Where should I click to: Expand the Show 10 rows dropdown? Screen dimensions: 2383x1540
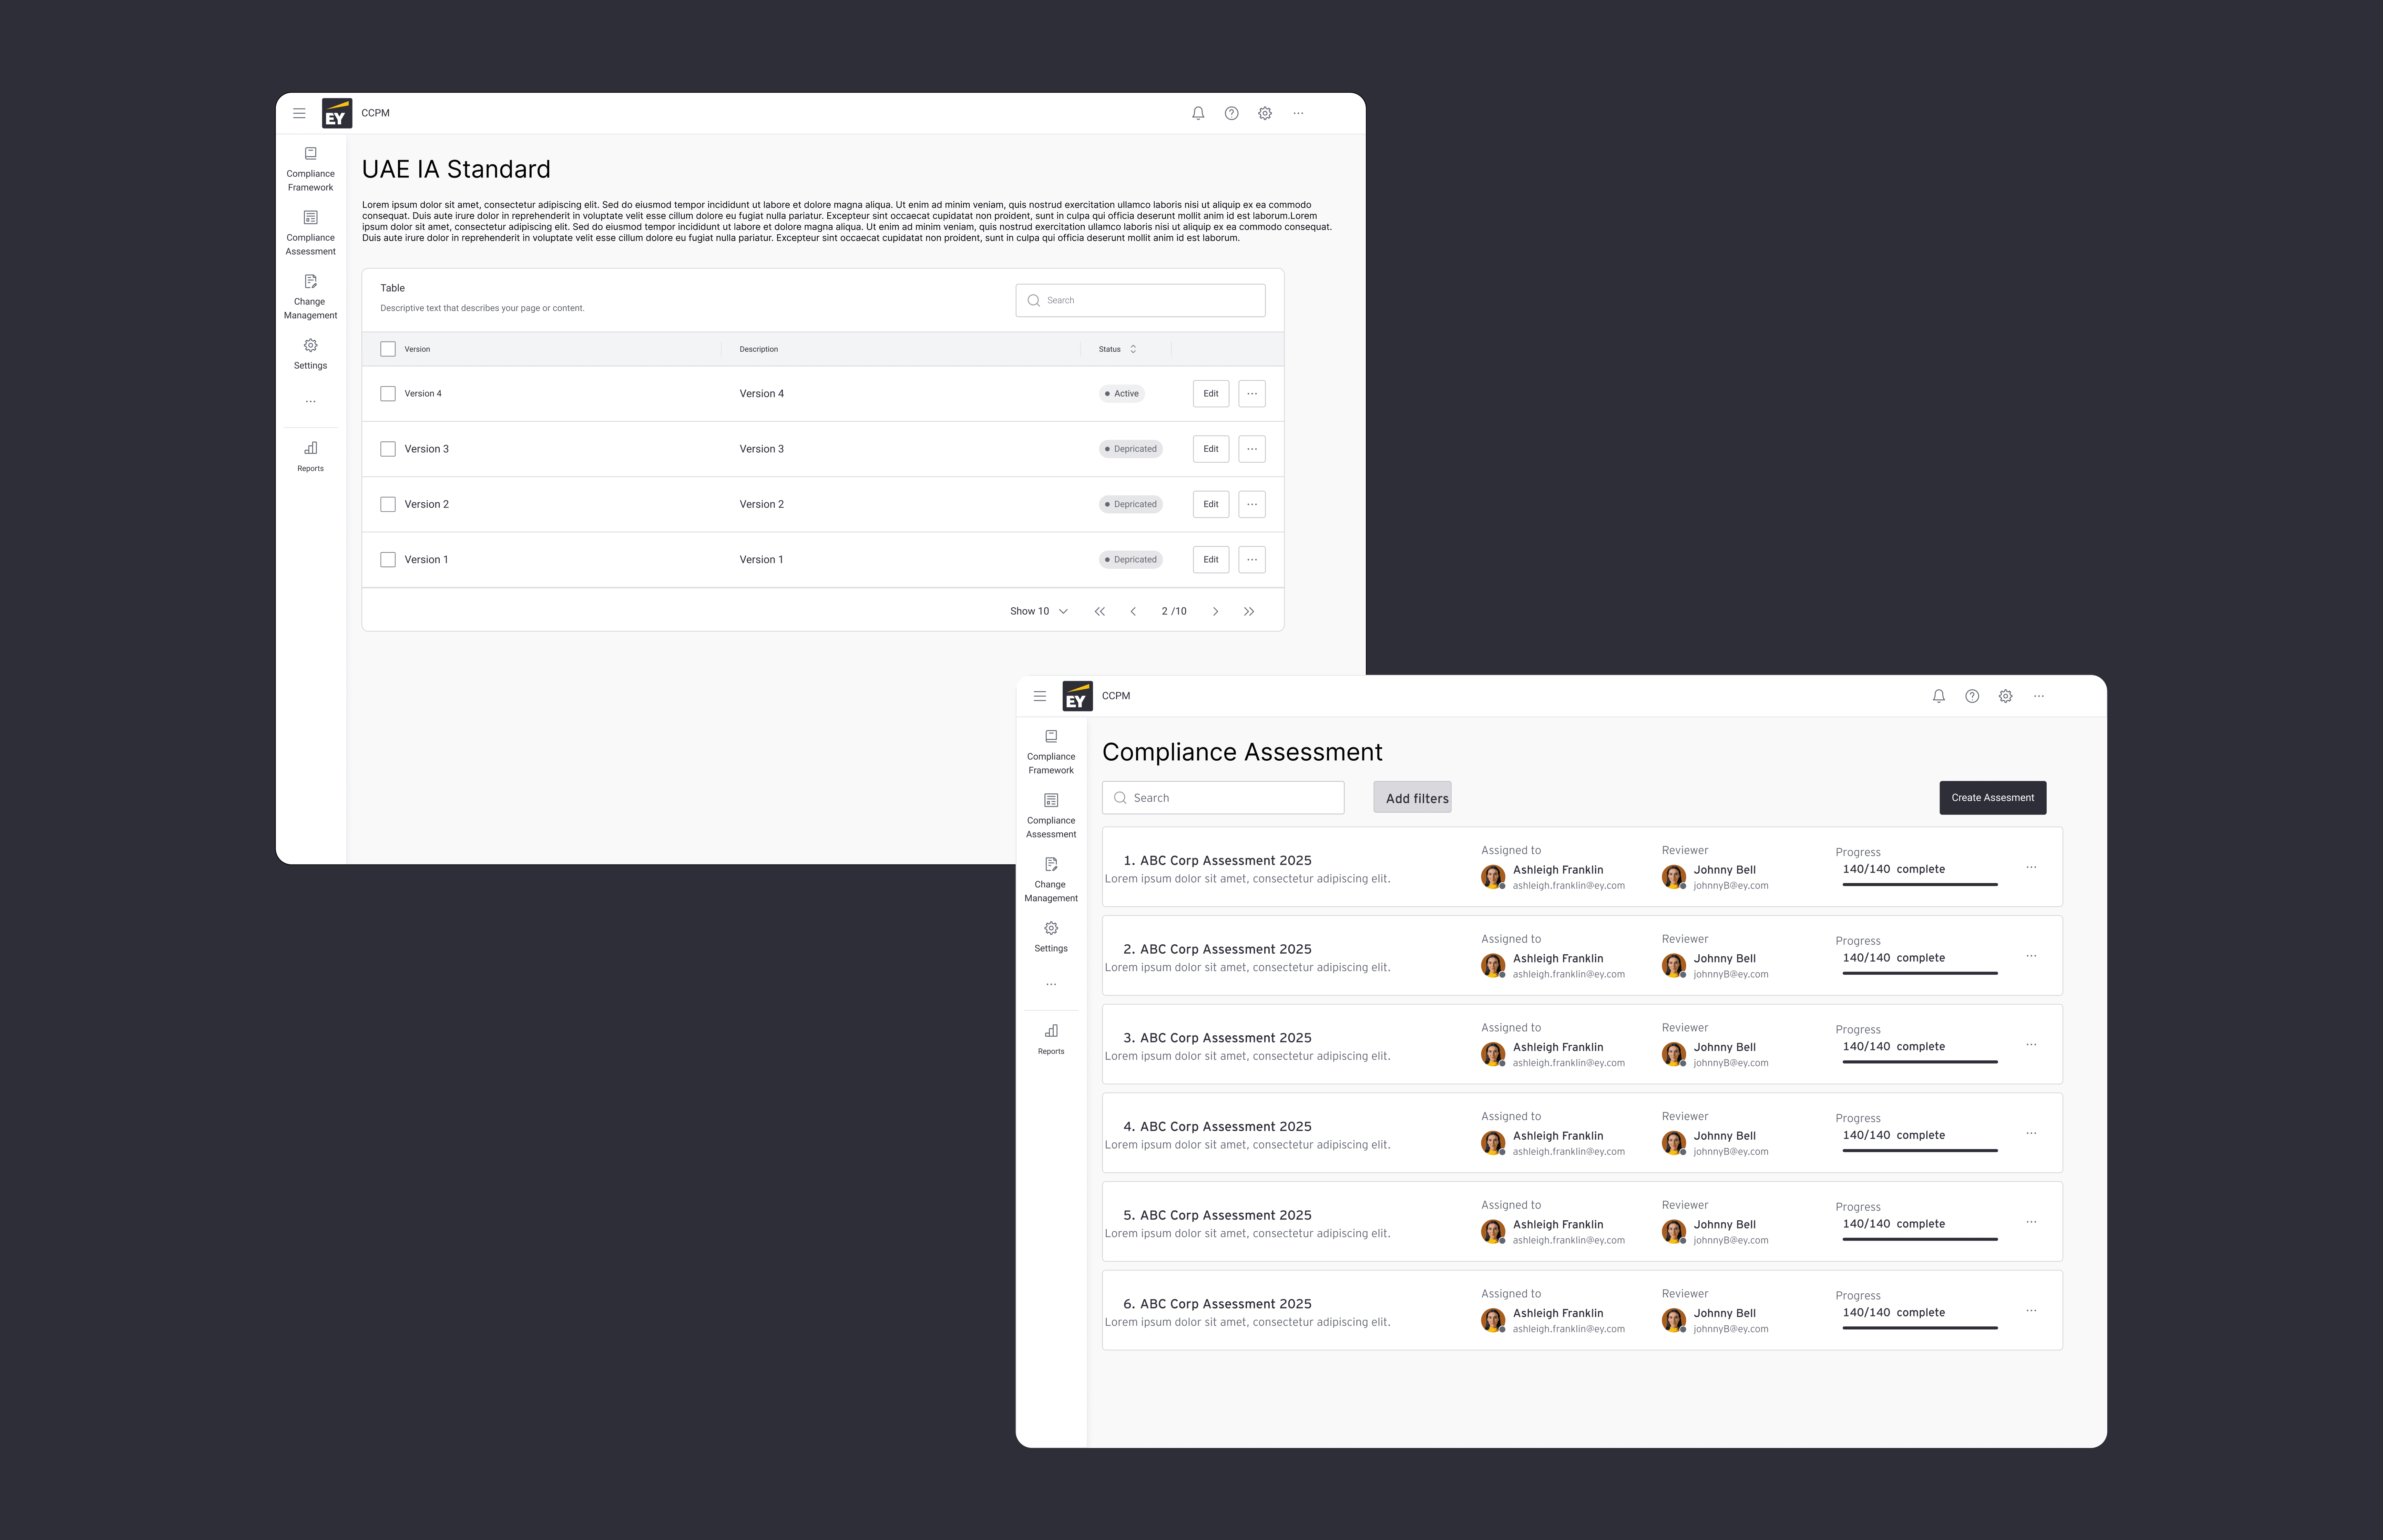(x=1039, y=611)
